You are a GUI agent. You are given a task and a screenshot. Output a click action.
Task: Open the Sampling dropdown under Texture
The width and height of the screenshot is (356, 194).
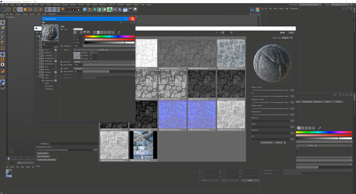93,53
